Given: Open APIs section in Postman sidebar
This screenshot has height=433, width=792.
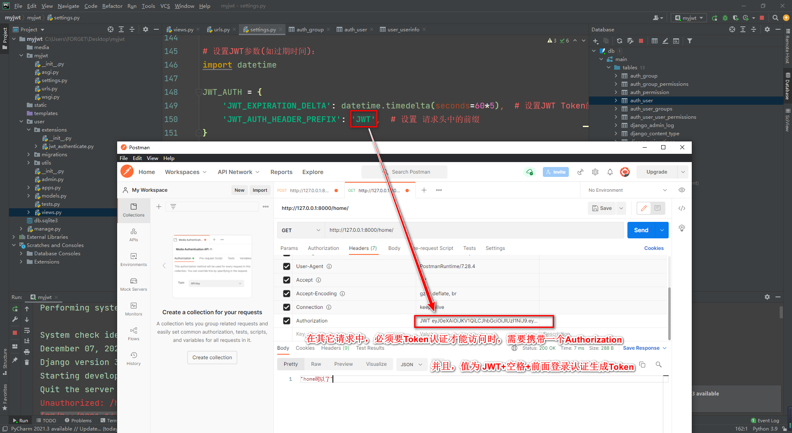Looking at the screenshot, I should [x=134, y=235].
